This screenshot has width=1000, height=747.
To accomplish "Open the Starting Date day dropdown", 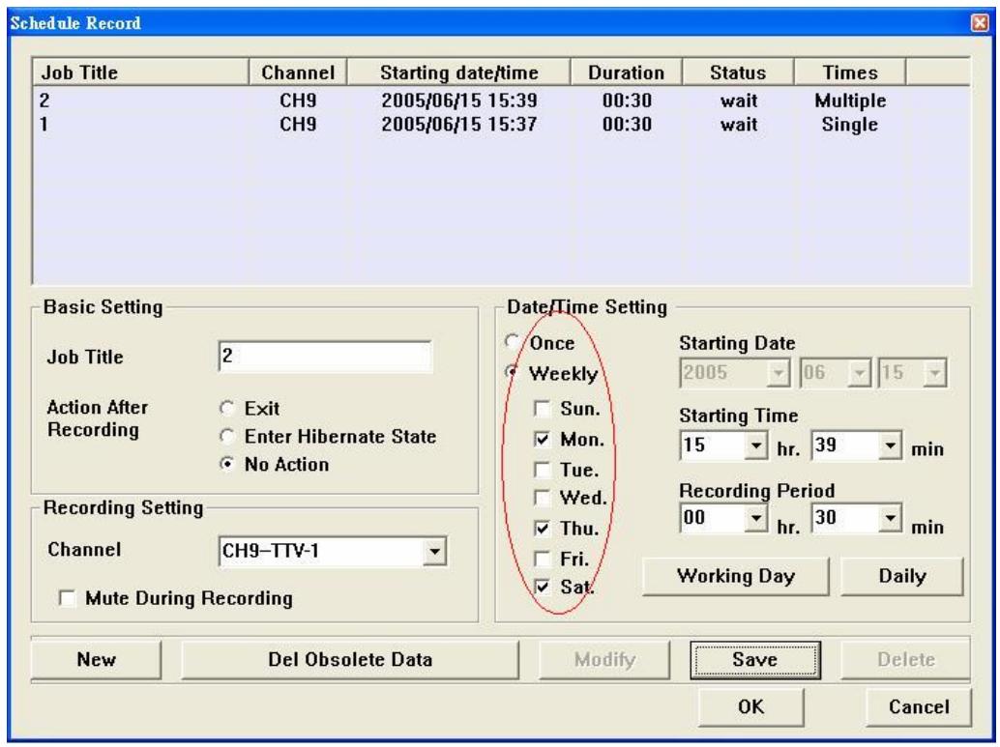I will tap(934, 373).
